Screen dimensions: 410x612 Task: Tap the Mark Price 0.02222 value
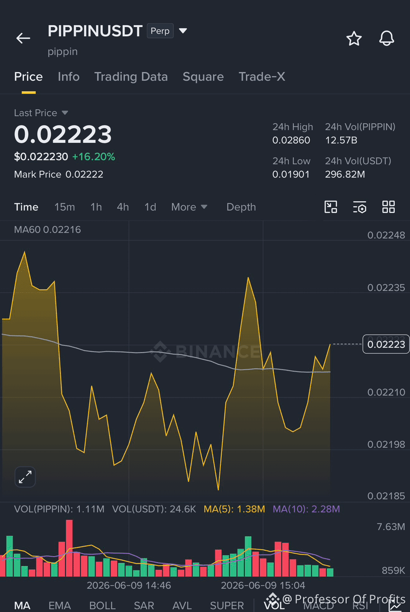point(84,174)
